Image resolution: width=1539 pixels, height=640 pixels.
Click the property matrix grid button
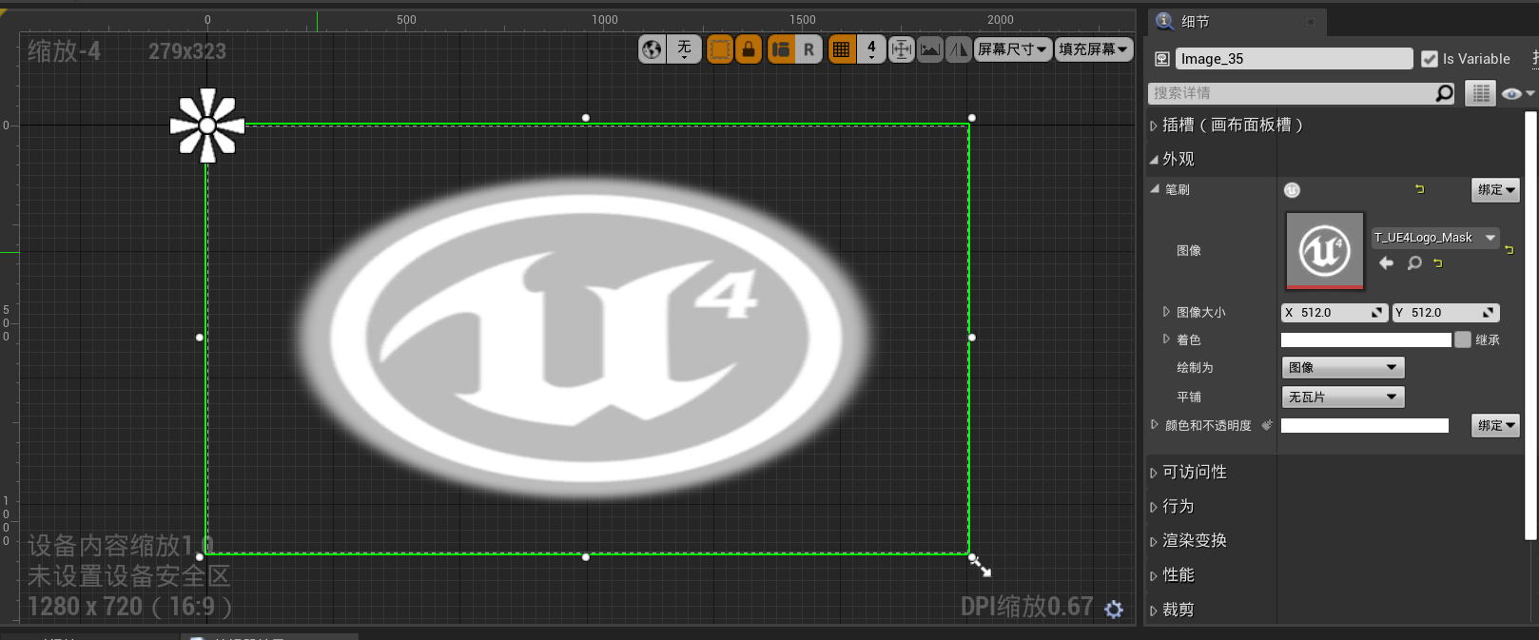click(1480, 93)
